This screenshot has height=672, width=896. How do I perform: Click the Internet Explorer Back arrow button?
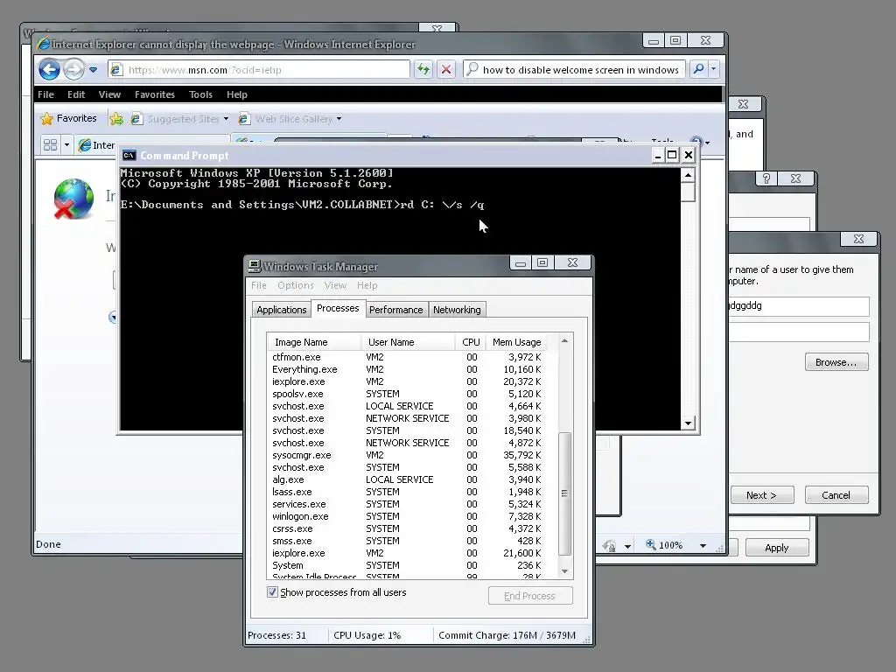click(49, 70)
